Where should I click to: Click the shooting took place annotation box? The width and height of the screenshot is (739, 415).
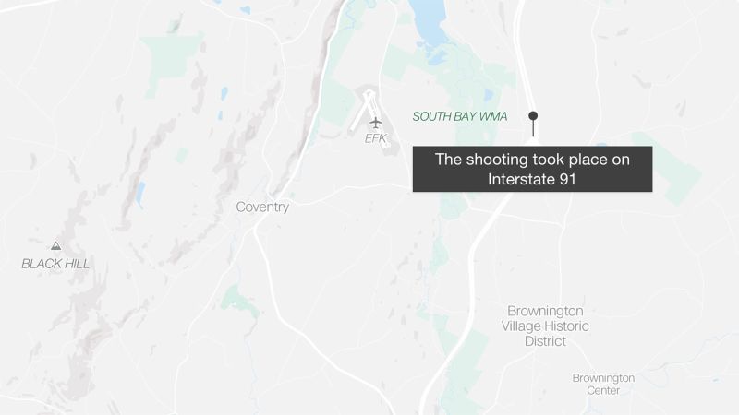point(533,169)
